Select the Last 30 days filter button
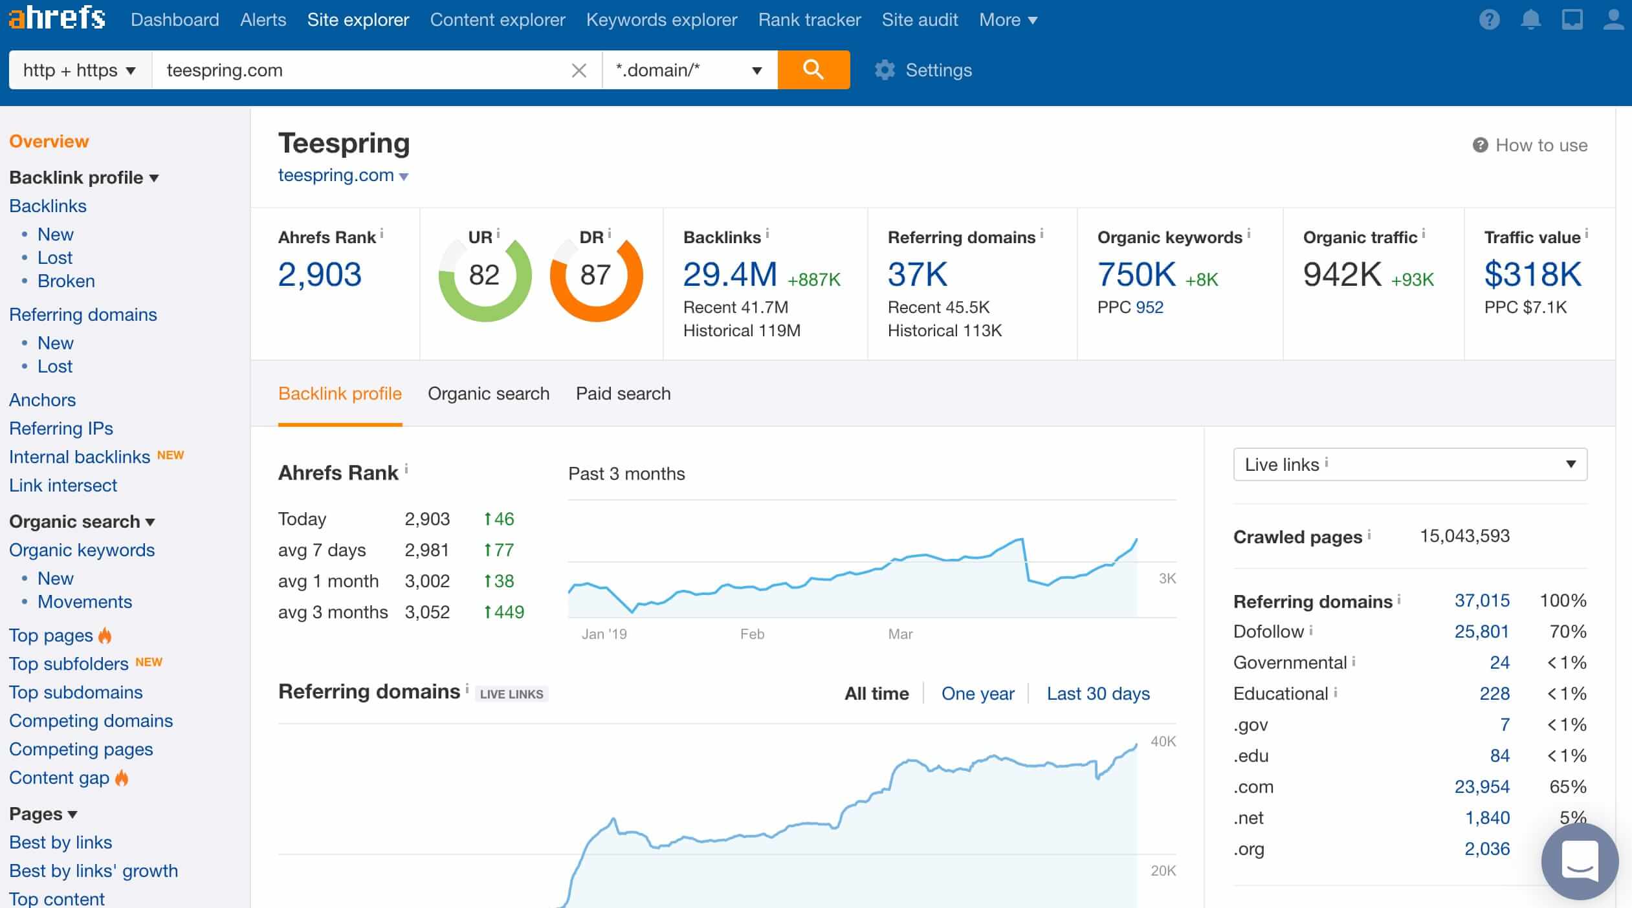The width and height of the screenshot is (1632, 908). pyautogui.click(x=1097, y=693)
